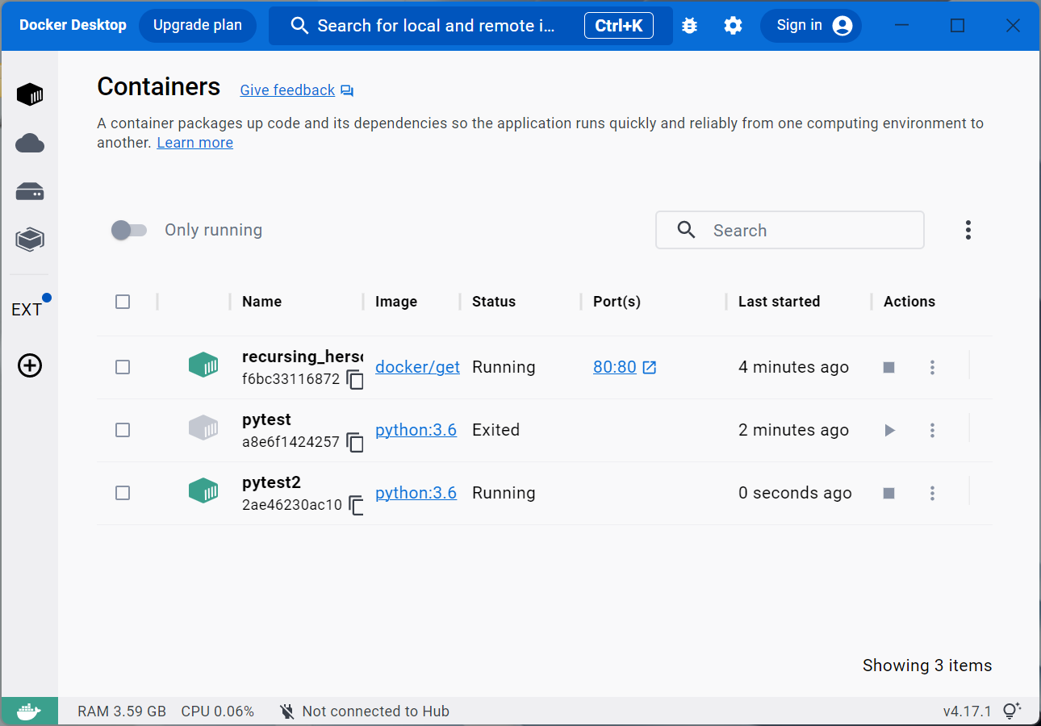Sort by the Last started column header
The image size is (1041, 726).
[x=779, y=302]
